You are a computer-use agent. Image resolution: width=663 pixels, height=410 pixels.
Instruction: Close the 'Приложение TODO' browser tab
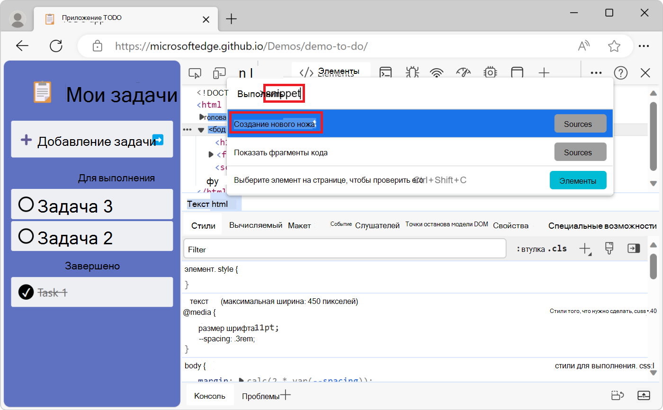click(x=206, y=19)
